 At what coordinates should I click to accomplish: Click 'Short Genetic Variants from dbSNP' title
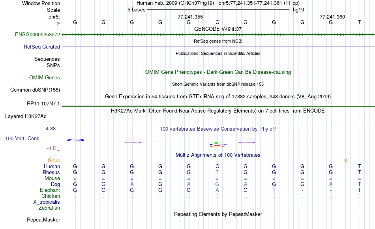tap(218, 84)
